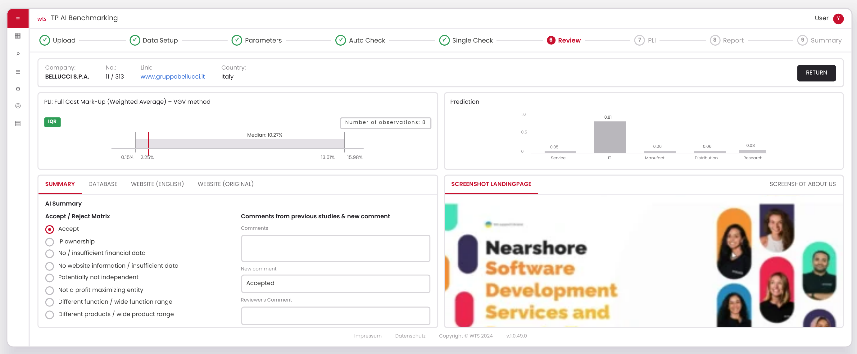Image resolution: width=857 pixels, height=354 pixels.
Task: Click the Reviewer's Comment field
Action: coord(335,315)
